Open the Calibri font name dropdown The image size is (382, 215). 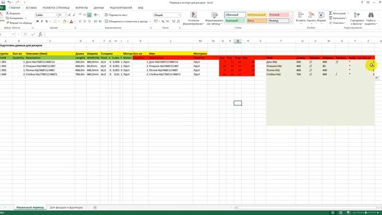(x=57, y=15)
